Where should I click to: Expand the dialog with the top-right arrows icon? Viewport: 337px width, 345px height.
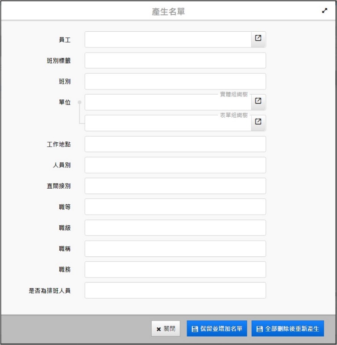[325, 11]
